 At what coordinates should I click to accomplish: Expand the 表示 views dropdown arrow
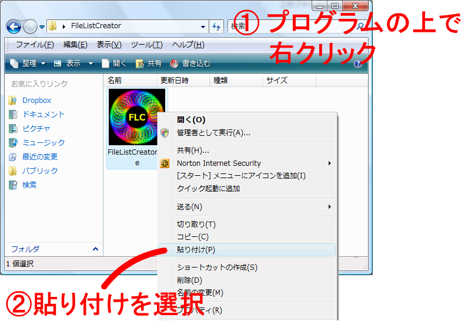coord(91,63)
